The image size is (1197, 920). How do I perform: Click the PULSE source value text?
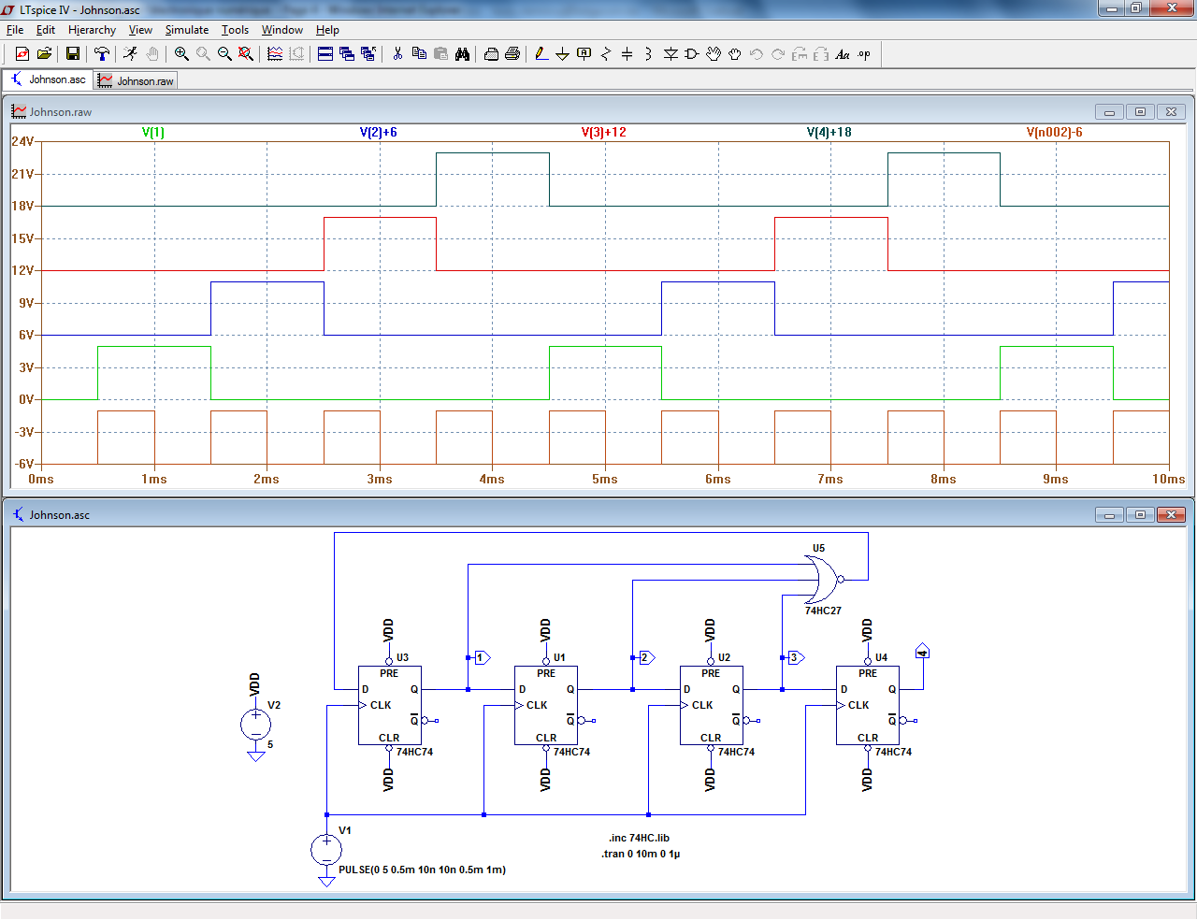point(422,870)
